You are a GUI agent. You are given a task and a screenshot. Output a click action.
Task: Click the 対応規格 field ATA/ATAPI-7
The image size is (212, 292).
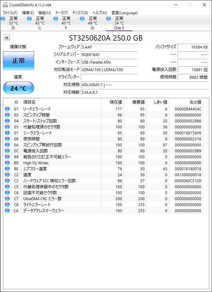pyautogui.click(x=145, y=85)
